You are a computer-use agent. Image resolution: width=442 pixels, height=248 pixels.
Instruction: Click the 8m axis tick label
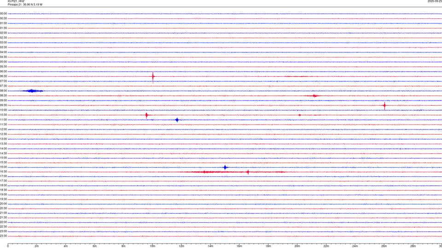pyautogui.click(x=123, y=246)
